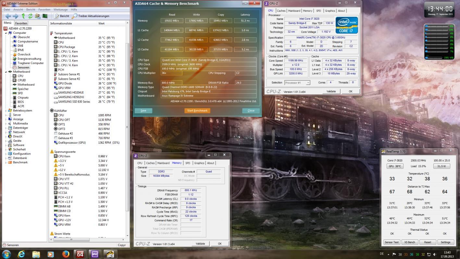The height and width of the screenshot is (259, 460).
Task: Expand the Datenträger tree node
Action: pos(6,128)
